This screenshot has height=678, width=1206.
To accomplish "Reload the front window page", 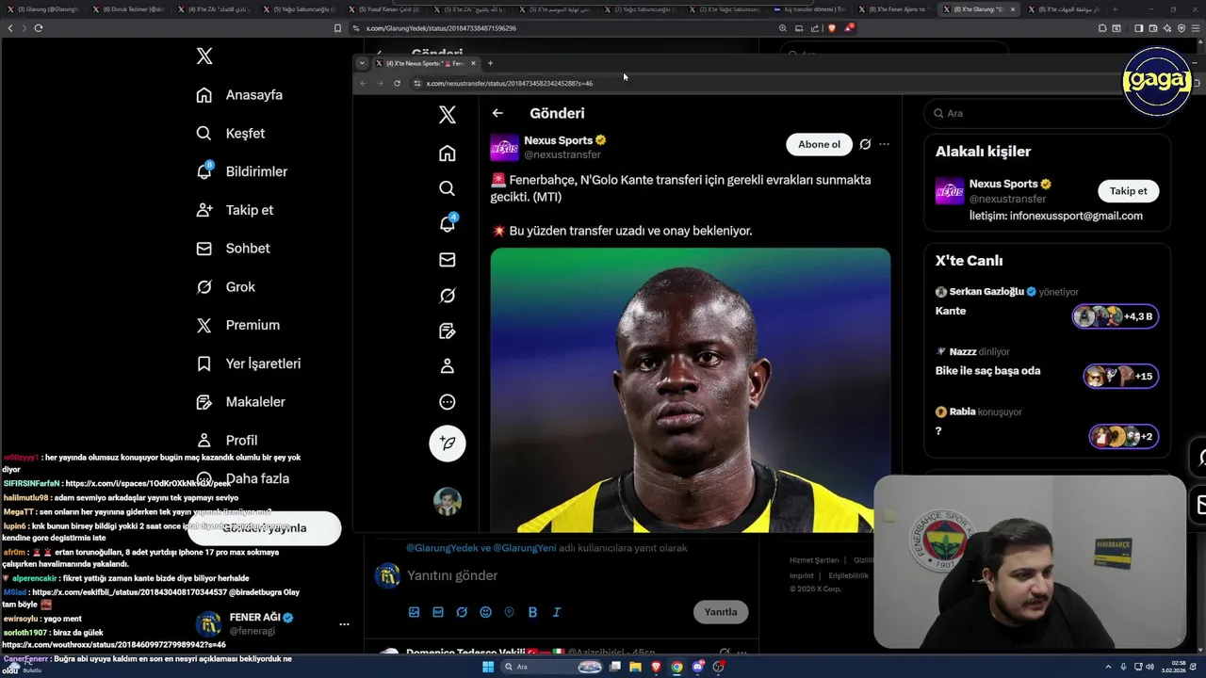I will tap(397, 83).
